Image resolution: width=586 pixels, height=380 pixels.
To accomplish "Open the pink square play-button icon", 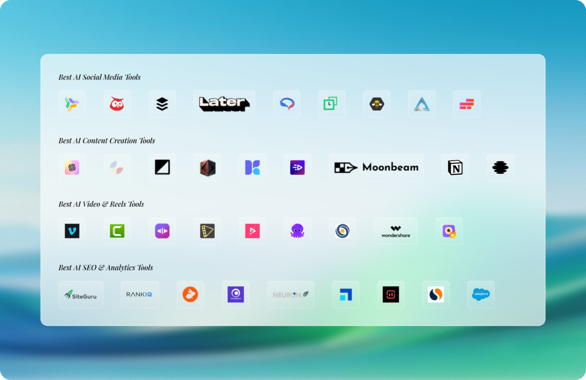I will tap(252, 231).
